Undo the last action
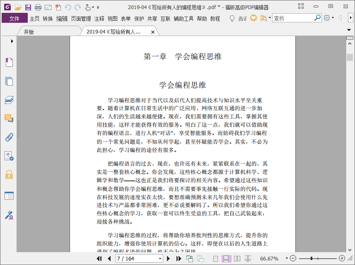This screenshot has width=355, height=265. (x=68, y=7)
